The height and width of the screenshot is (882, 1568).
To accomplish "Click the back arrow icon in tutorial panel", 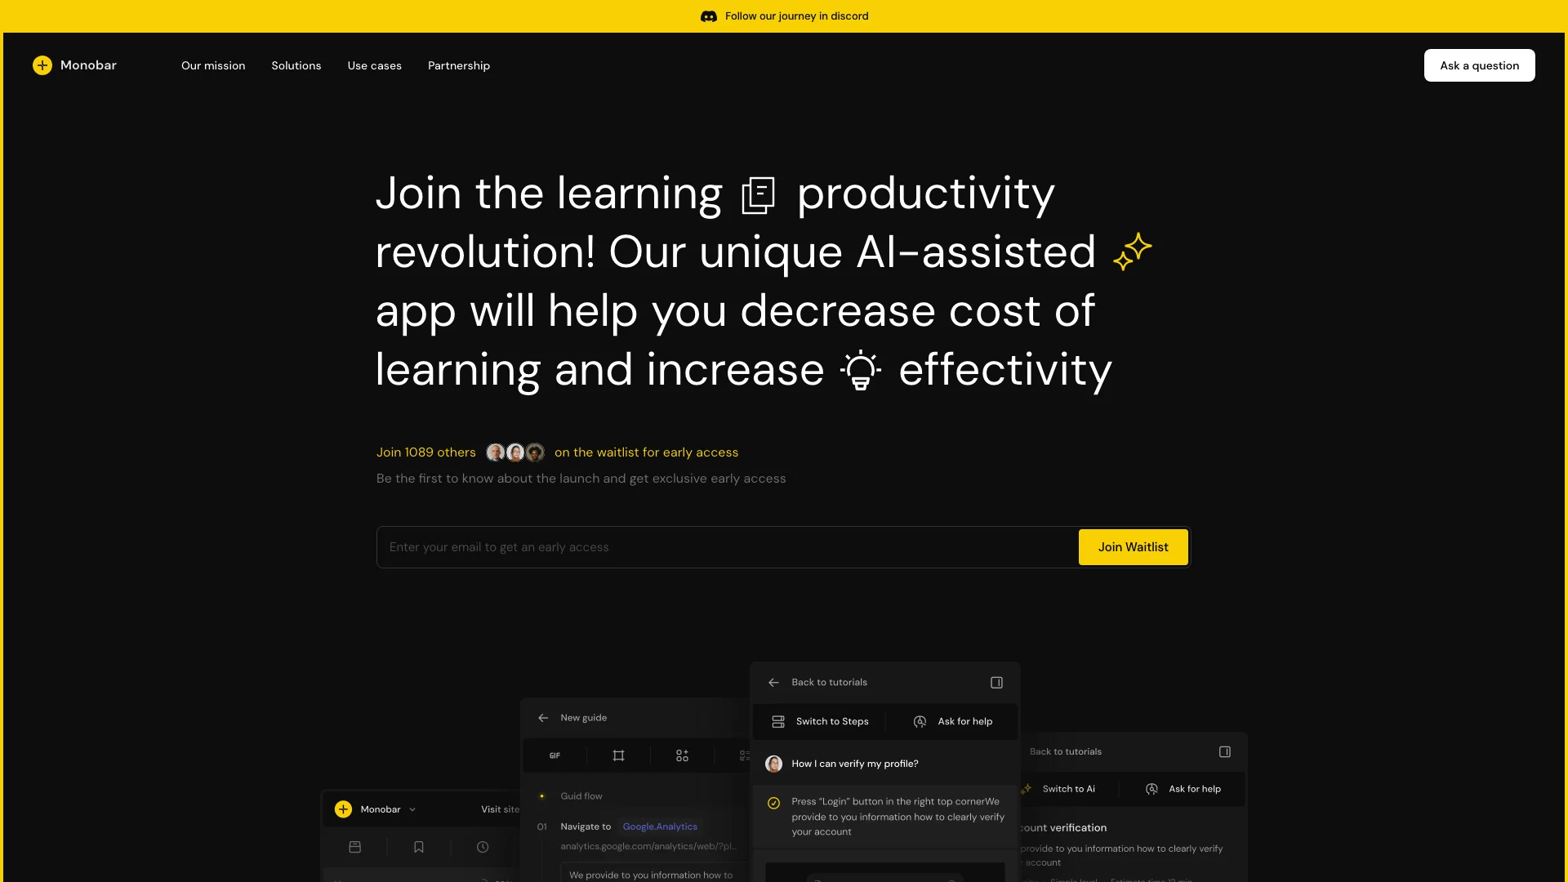I will click(774, 682).
